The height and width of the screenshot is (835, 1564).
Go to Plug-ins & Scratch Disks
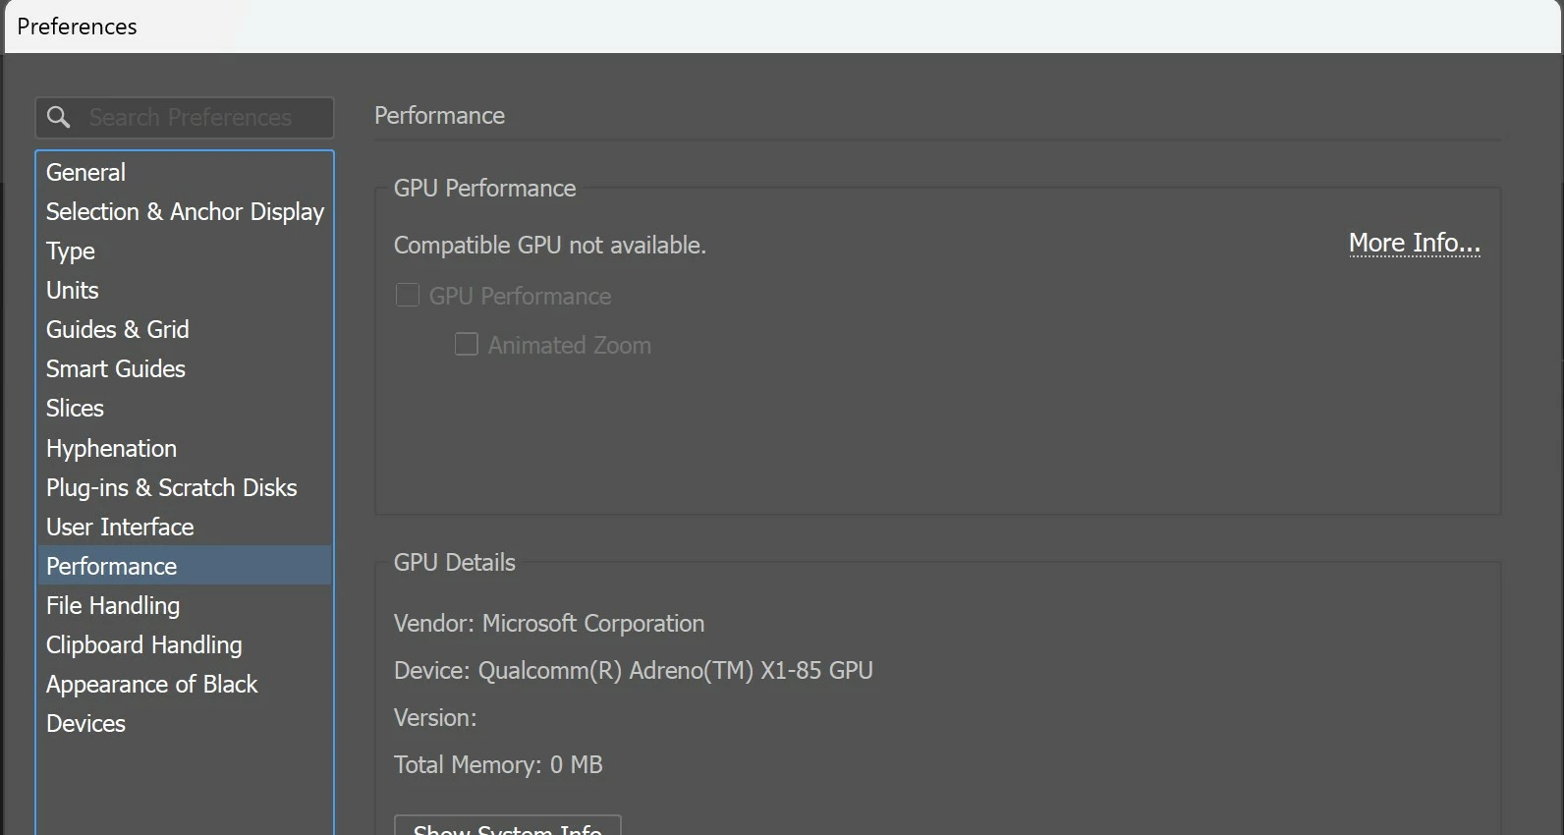[172, 488]
